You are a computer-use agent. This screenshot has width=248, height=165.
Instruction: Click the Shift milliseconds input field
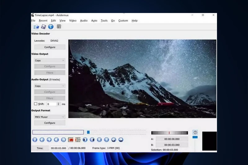click(x=52, y=104)
